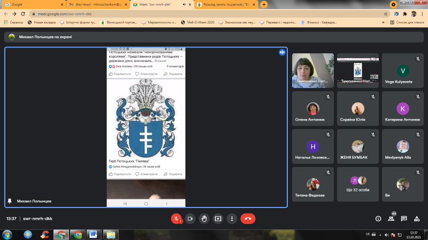This screenshot has height=240, width=428.
Task: Open the Windows Start menu
Action: (7, 235)
